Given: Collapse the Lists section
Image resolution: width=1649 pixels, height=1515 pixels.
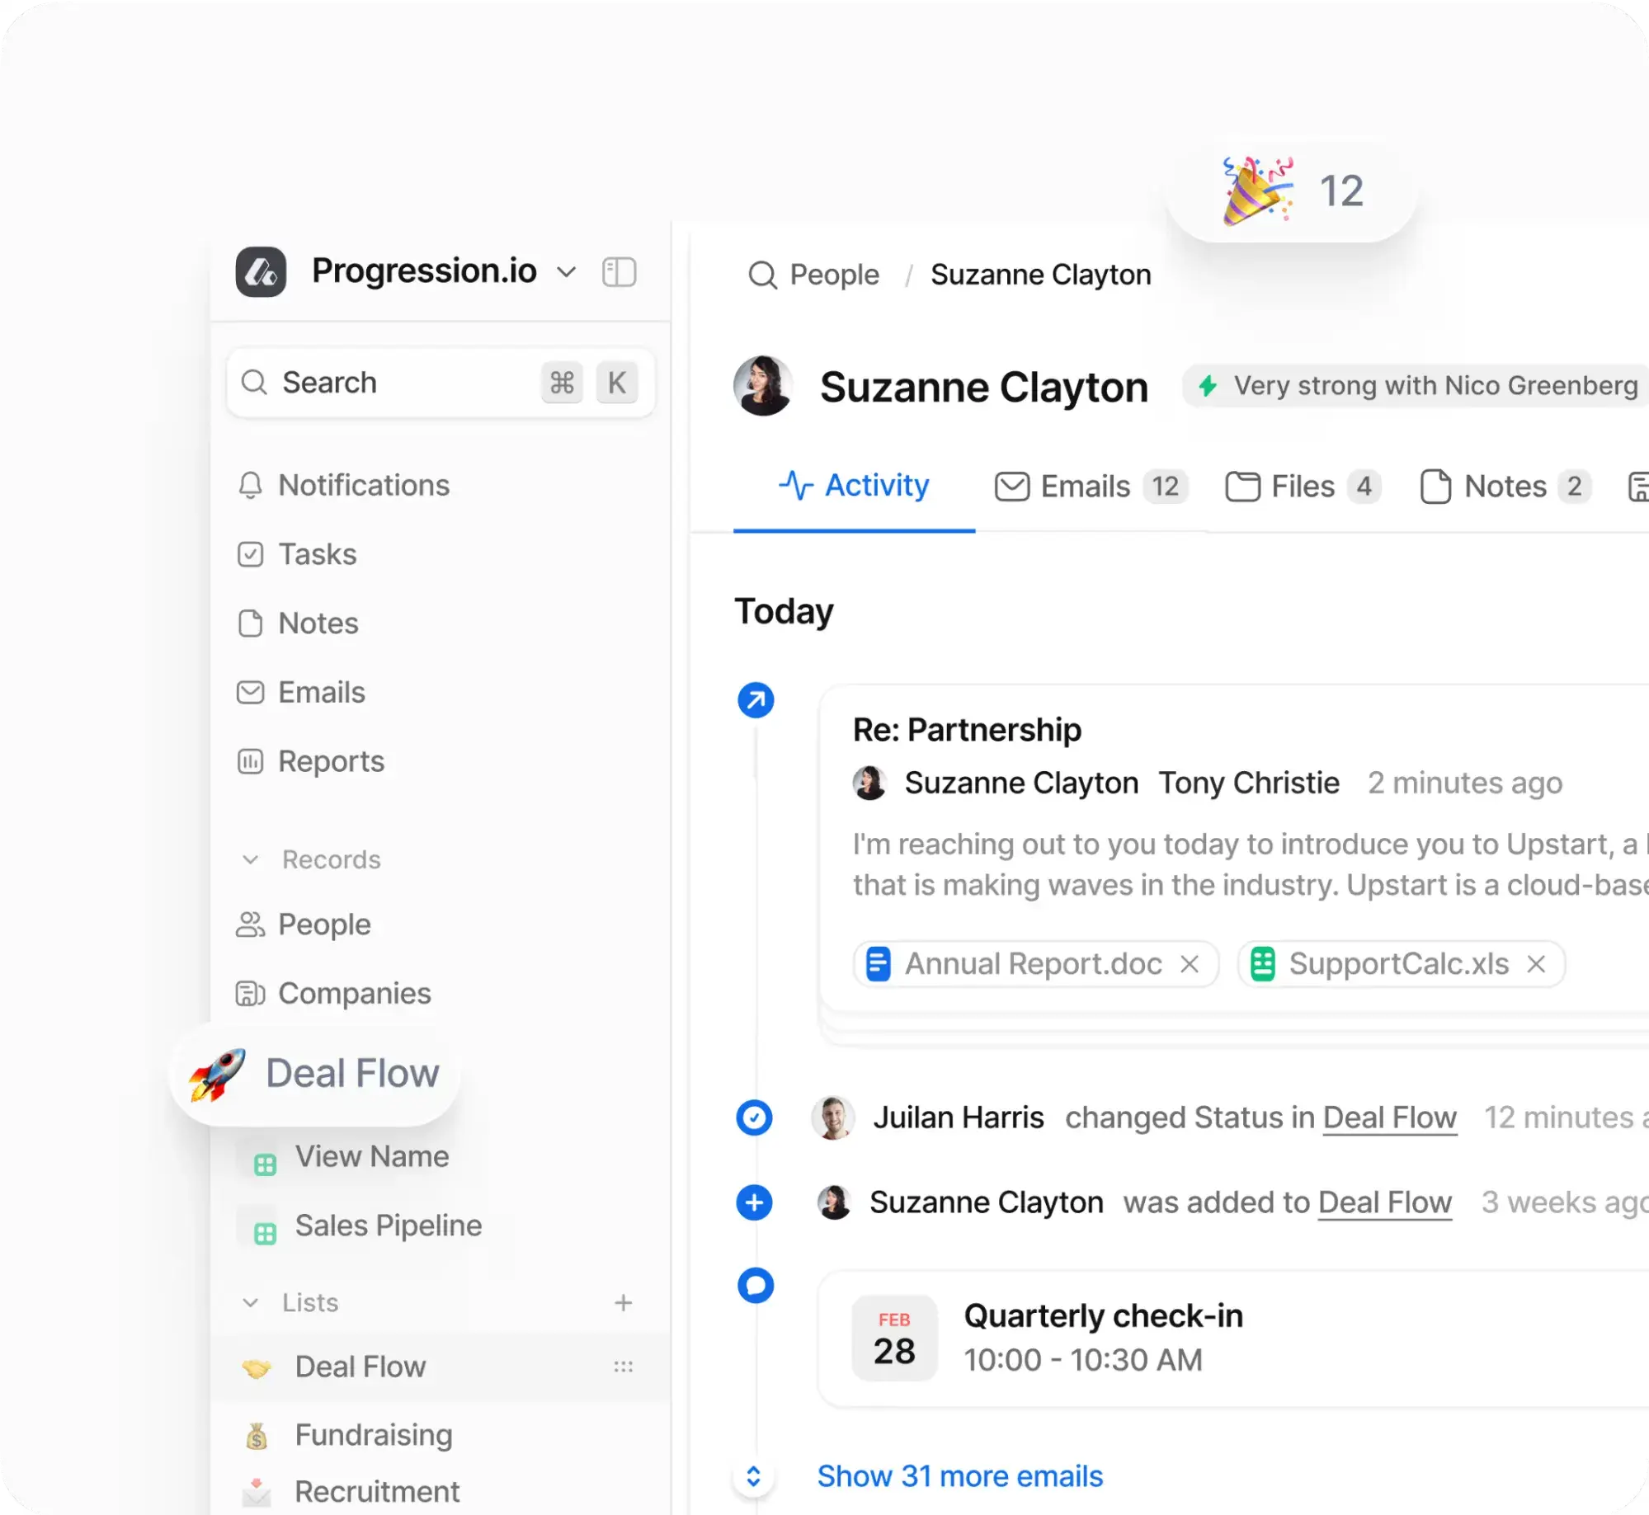Looking at the screenshot, I should [x=250, y=1303].
